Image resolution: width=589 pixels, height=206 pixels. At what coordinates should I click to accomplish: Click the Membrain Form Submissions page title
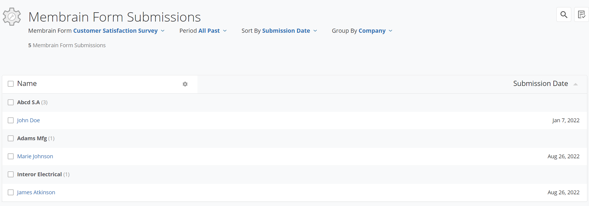pos(114,17)
